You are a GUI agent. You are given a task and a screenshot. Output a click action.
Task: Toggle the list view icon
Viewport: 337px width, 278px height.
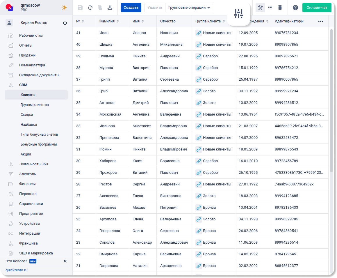coord(270,8)
